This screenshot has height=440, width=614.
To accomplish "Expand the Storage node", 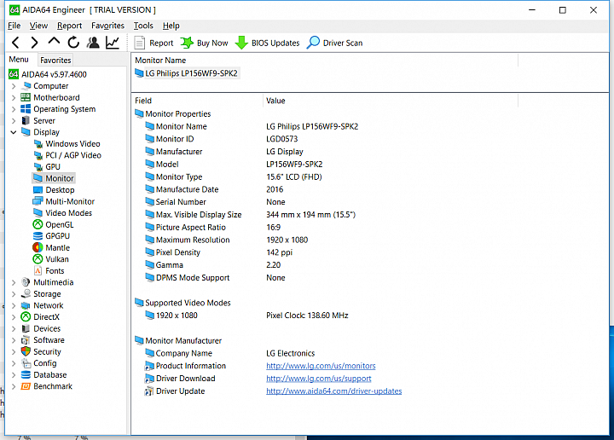I will 14,294.
